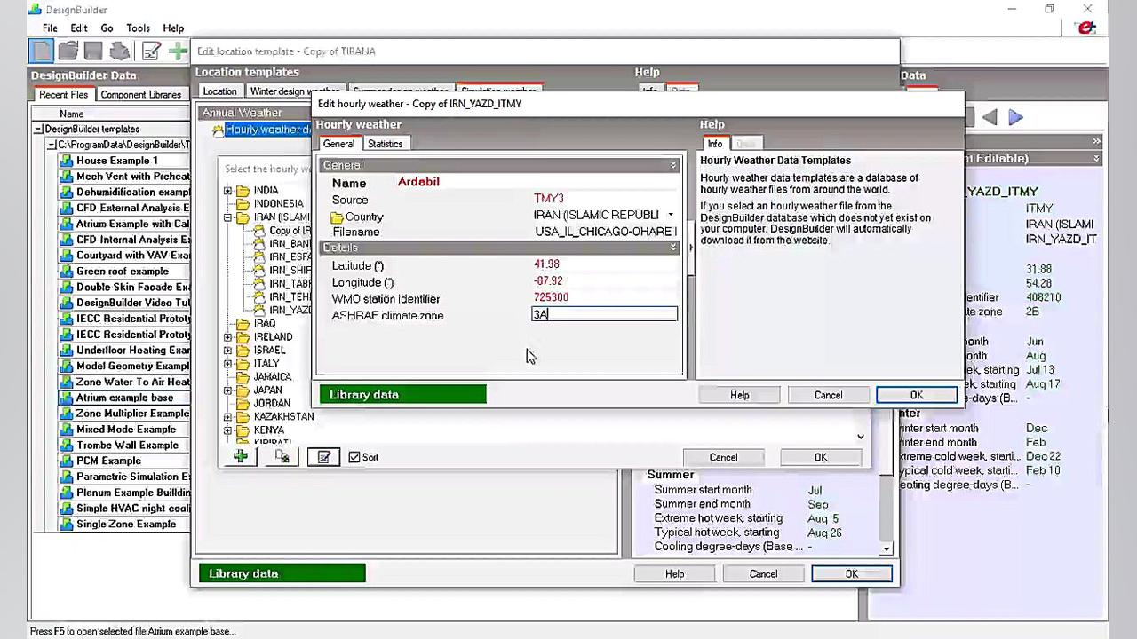
Task: Click the Country folder icon in General section
Action: 338,217
